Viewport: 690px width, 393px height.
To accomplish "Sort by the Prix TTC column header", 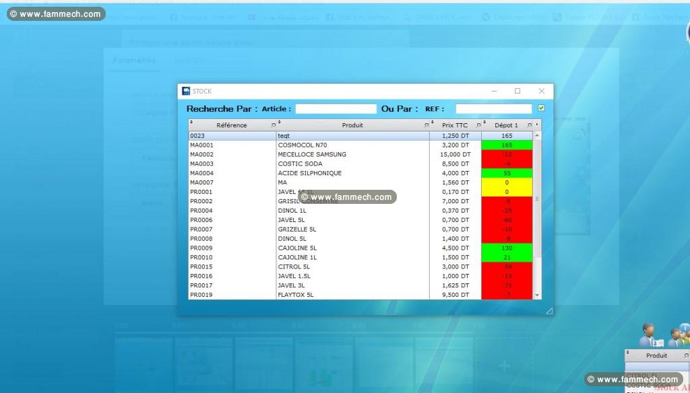I will (x=456, y=125).
